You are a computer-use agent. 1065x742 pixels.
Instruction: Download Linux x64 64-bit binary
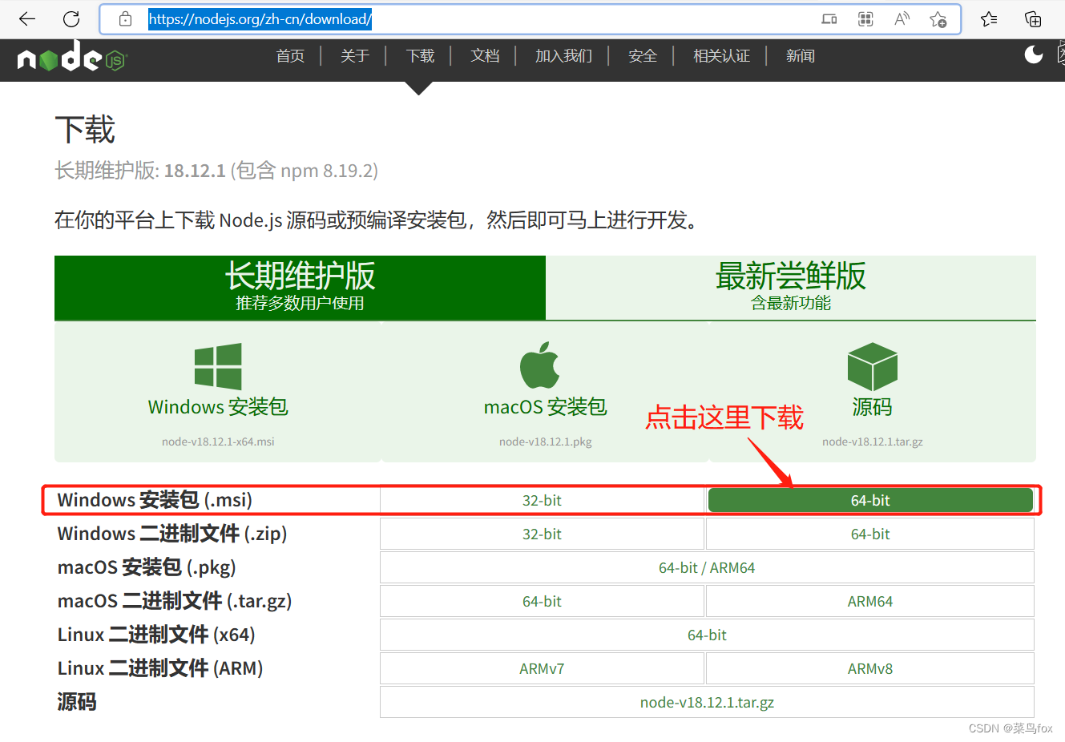(707, 635)
